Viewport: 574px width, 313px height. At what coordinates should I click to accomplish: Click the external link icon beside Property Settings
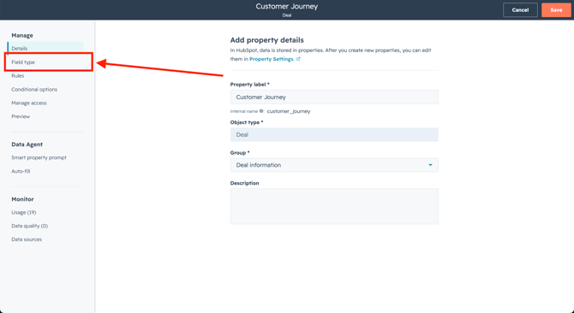click(298, 59)
